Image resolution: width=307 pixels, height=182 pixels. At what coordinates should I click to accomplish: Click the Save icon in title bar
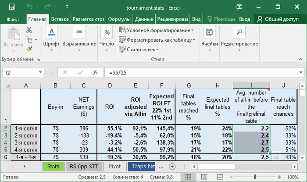pyautogui.click(x=11, y=7)
